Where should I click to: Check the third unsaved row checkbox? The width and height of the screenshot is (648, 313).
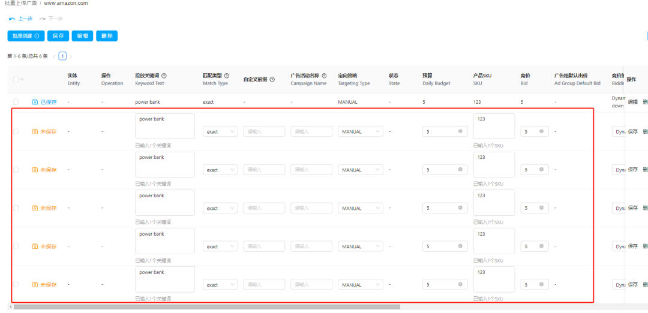click(16, 208)
